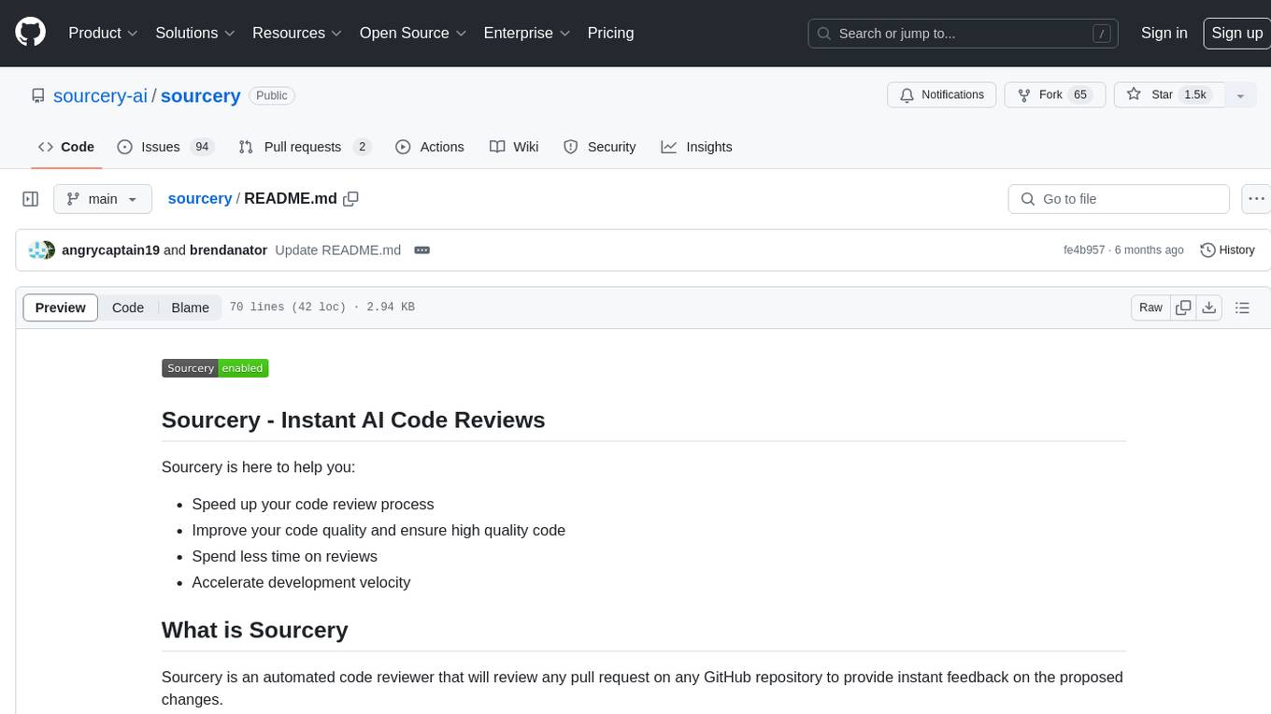Viewport: 1271px width, 714px height.
Task: Click the Issues count 94 badge
Action: pyautogui.click(x=202, y=147)
